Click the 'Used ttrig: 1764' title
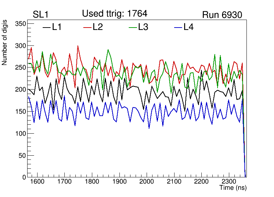The height and width of the screenshot is (197, 274). [x=115, y=14]
